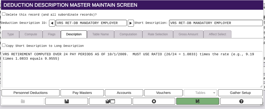Open the Rate Selection tab
265x109 pixels.
[x=158, y=34]
